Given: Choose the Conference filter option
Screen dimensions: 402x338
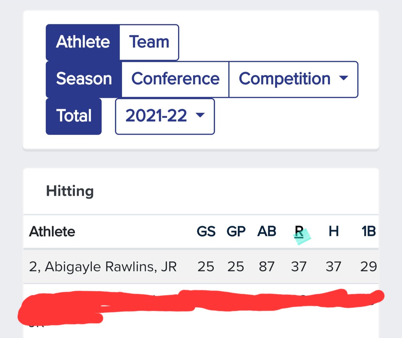Looking at the screenshot, I should pyautogui.click(x=175, y=79).
